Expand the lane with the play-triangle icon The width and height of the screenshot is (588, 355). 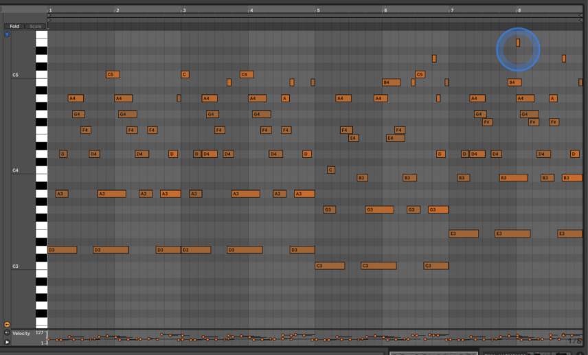click(7, 342)
